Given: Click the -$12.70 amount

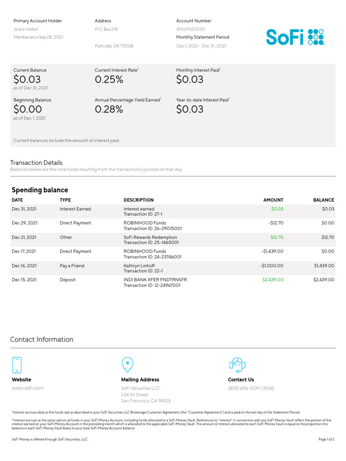Looking at the screenshot, I should (x=276, y=223).
